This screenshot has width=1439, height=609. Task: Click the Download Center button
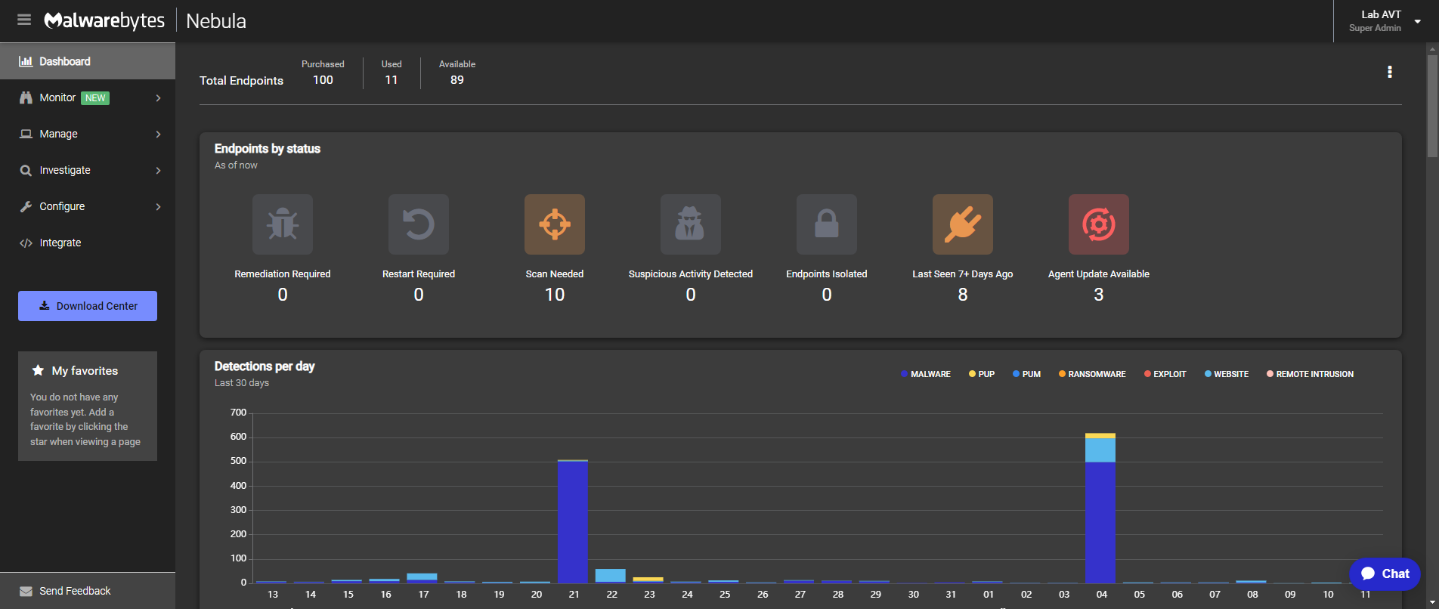click(x=88, y=306)
